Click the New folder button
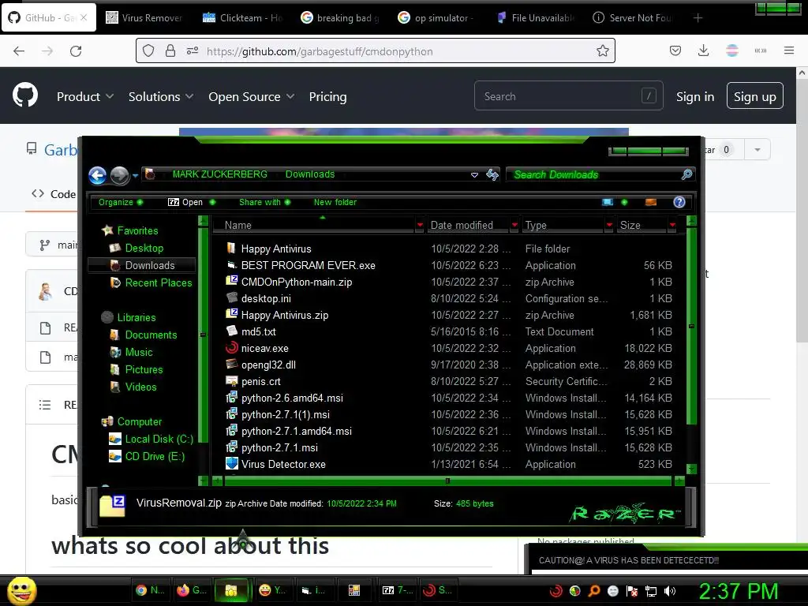 coord(335,202)
